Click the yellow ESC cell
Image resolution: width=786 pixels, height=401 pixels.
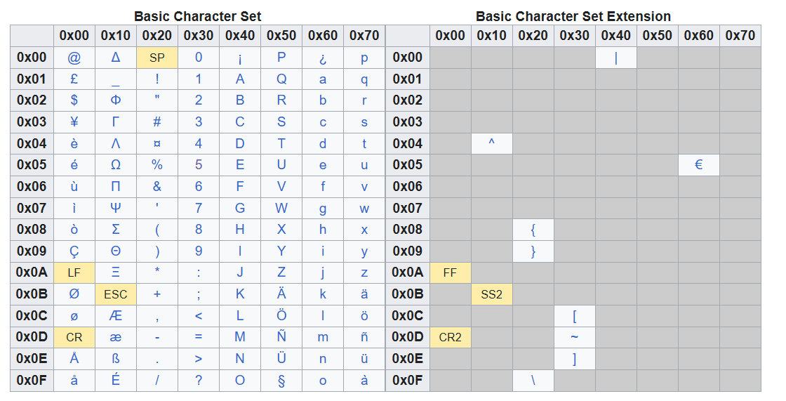pos(116,294)
